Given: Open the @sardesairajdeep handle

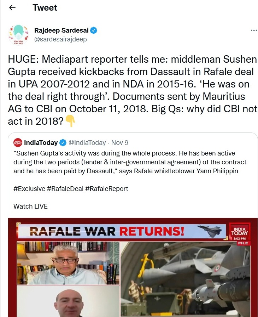Looking at the screenshot, I should [x=60, y=39].
